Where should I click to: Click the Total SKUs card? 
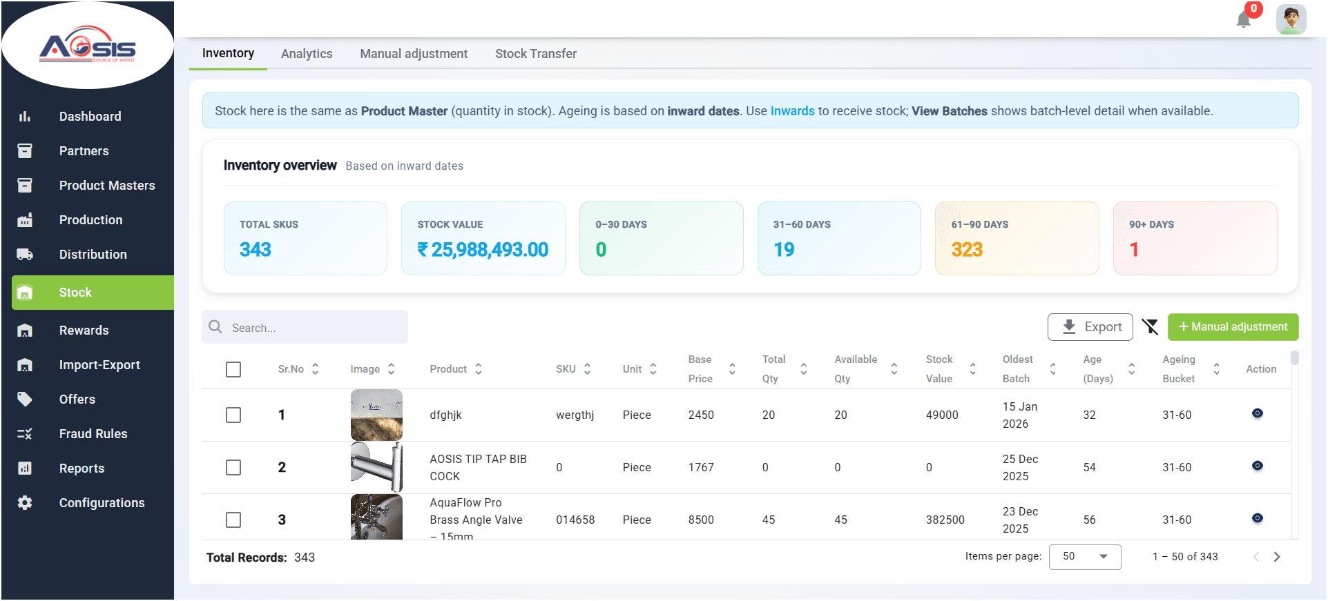pos(305,238)
